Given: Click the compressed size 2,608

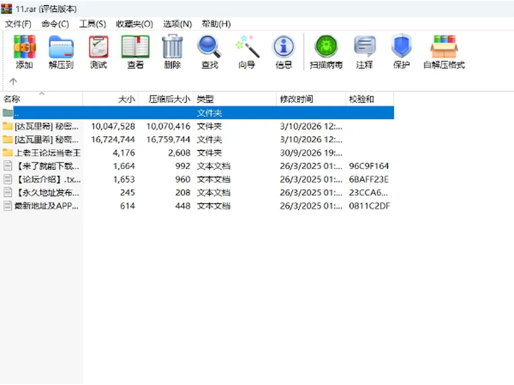Looking at the screenshot, I should point(179,153).
